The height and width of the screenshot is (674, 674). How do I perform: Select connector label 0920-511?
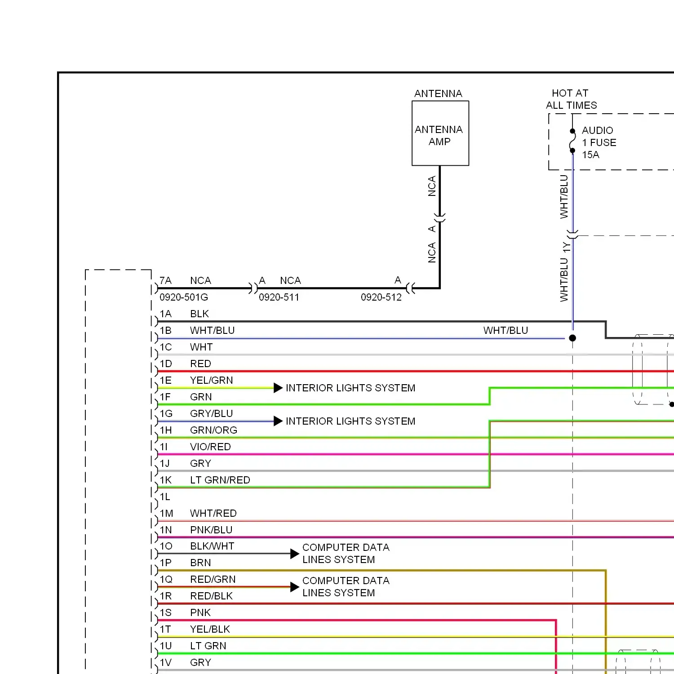pyautogui.click(x=279, y=297)
